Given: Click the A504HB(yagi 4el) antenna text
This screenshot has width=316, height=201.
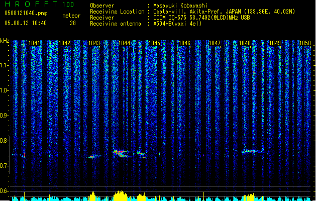Looking at the screenshot, I should [x=177, y=24].
